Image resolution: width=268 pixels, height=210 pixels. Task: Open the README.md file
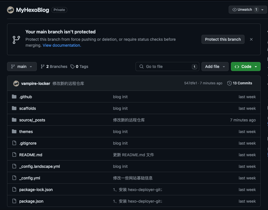[31, 155]
